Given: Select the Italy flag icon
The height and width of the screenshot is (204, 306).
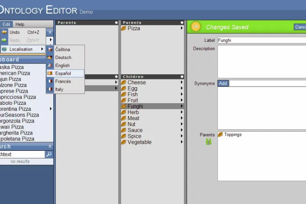Looking at the screenshot, I should [x=50, y=89].
